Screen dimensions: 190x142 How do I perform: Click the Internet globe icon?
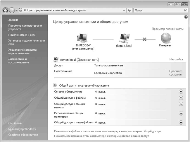pos(165,38)
